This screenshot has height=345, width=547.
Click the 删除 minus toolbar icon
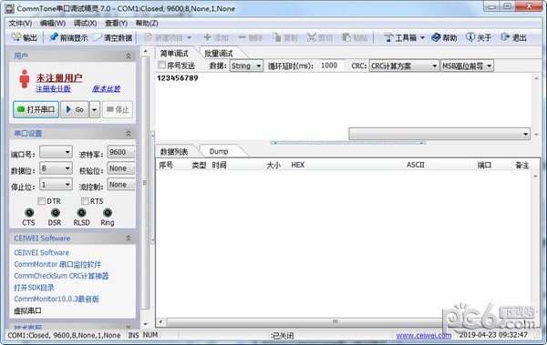(x=243, y=37)
